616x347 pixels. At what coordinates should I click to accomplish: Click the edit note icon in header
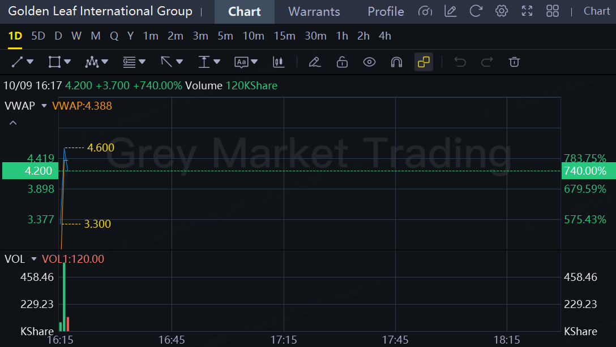pos(450,11)
